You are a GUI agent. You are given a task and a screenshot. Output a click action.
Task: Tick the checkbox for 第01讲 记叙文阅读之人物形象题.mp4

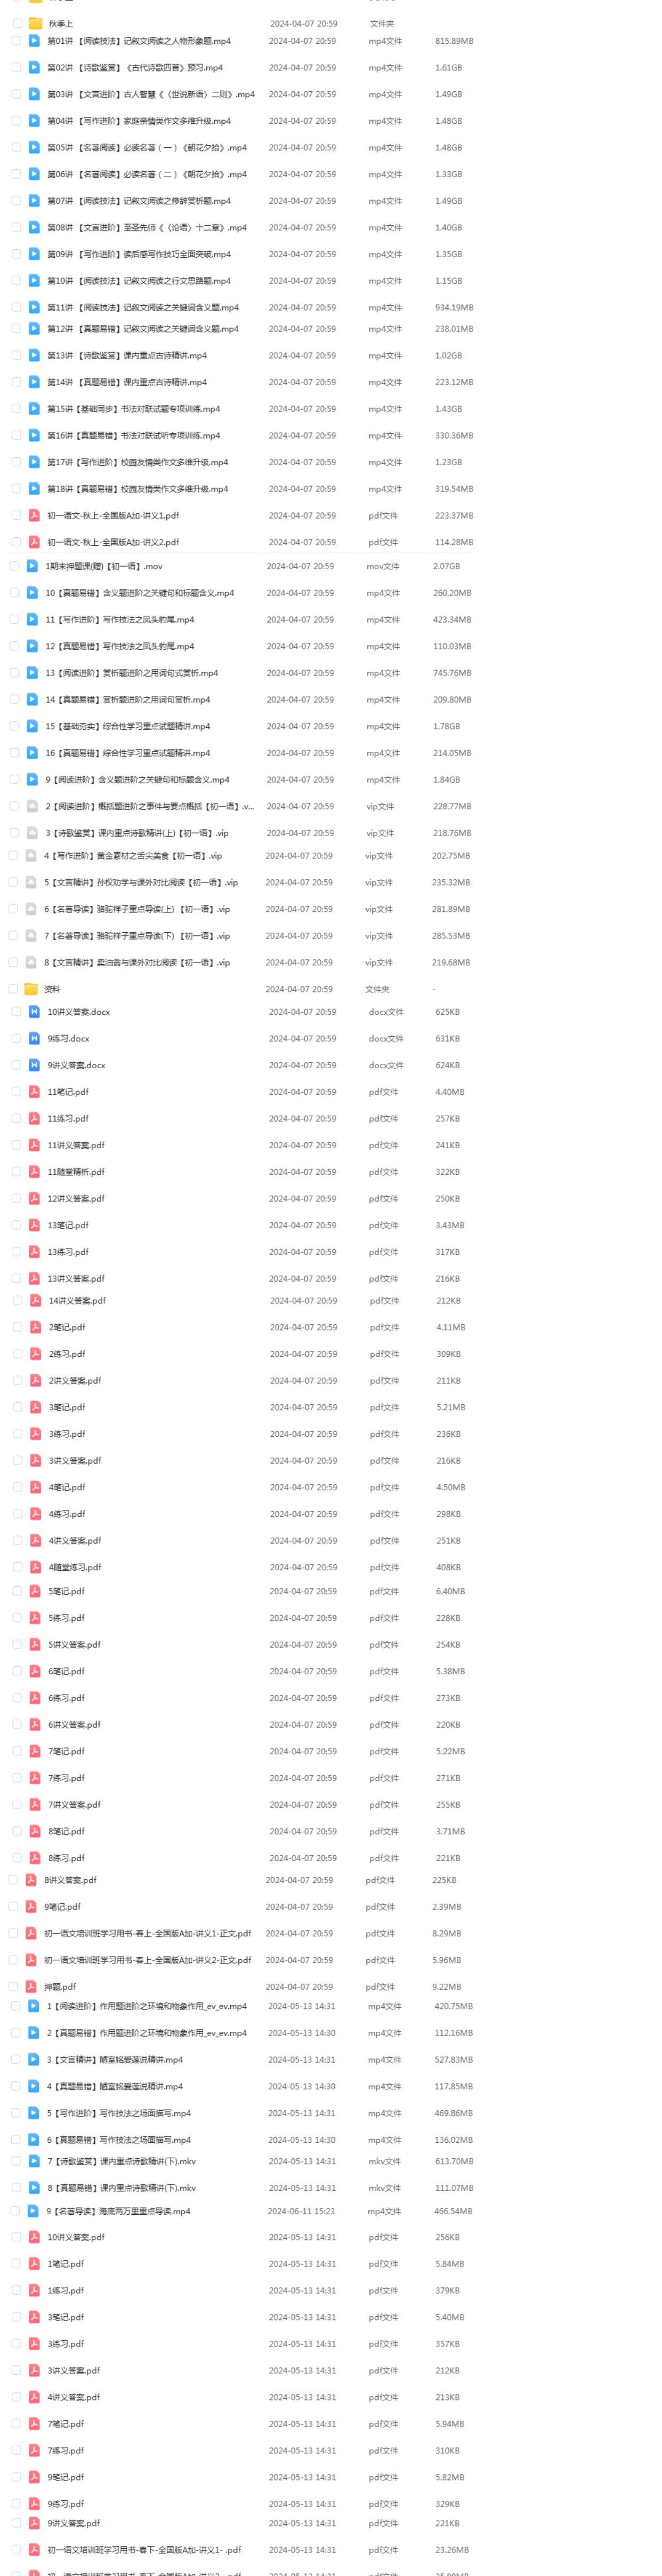(x=16, y=41)
